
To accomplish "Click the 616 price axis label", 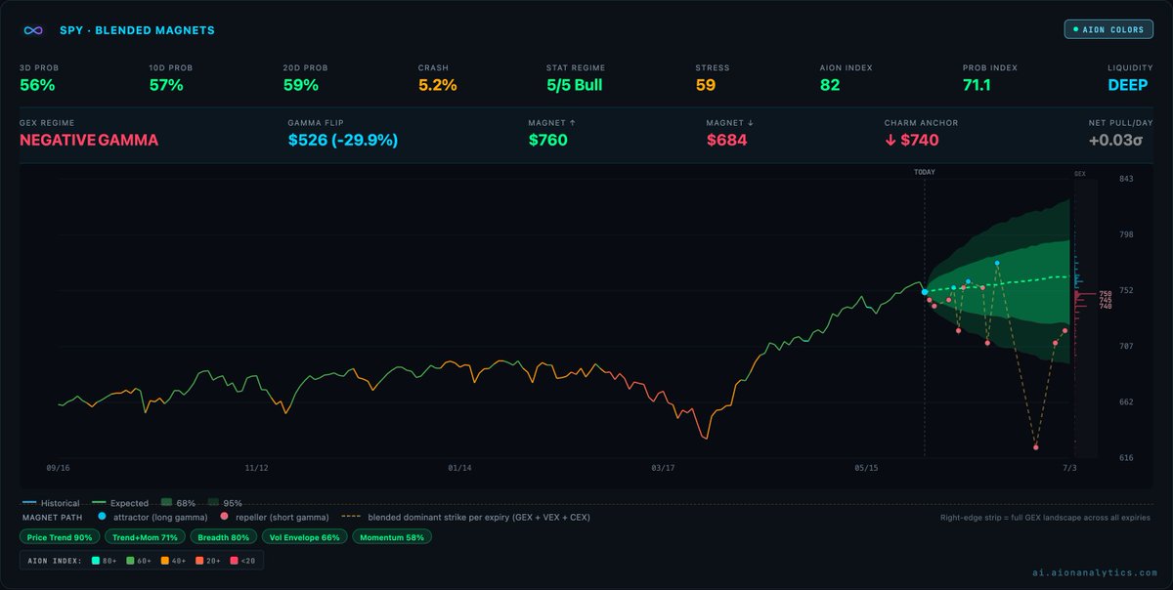I will point(1126,457).
